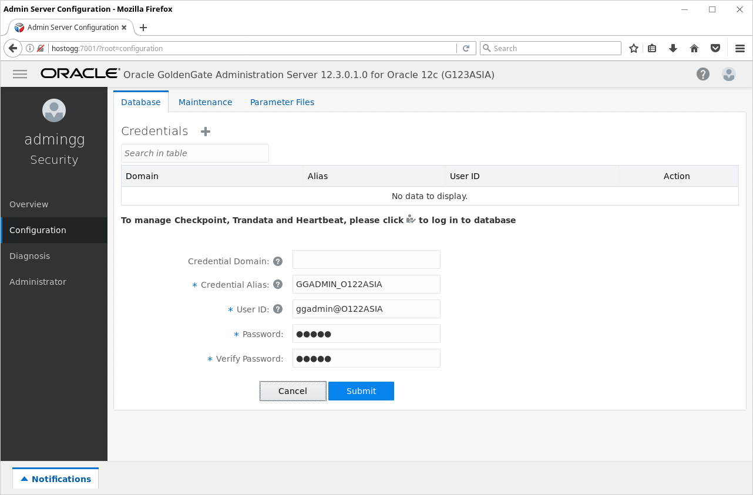The width and height of the screenshot is (753, 495).
Task: Reload the page
Action: (466, 48)
